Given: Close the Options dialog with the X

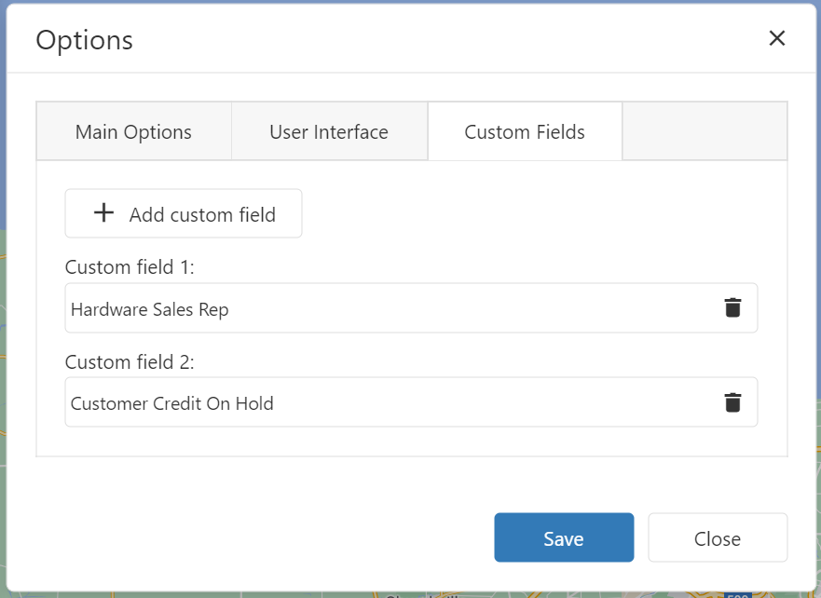Looking at the screenshot, I should click(777, 38).
